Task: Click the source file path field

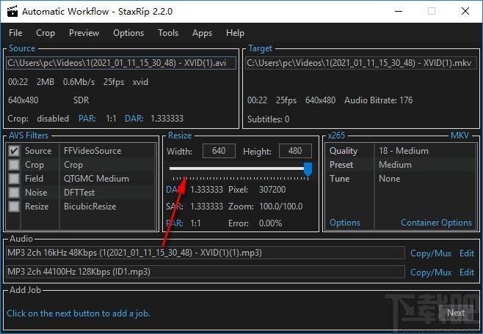Action: [121, 63]
